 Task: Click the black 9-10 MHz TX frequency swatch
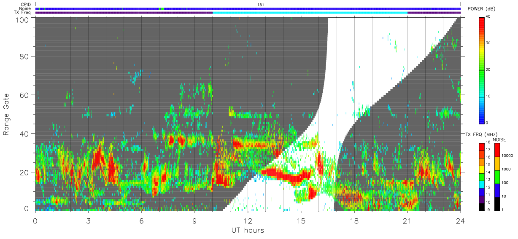[x=481, y=206]
